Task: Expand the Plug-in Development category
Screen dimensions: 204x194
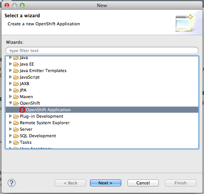Action: coord(10,116)
